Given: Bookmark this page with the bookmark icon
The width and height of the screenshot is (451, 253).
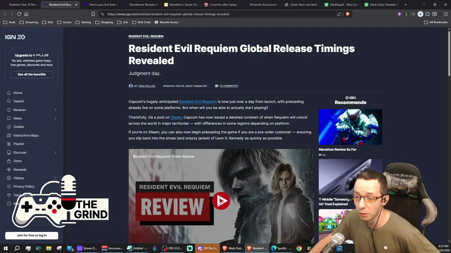Looking at the screenshot, I should pyautogui.click(x=93, y=14).
